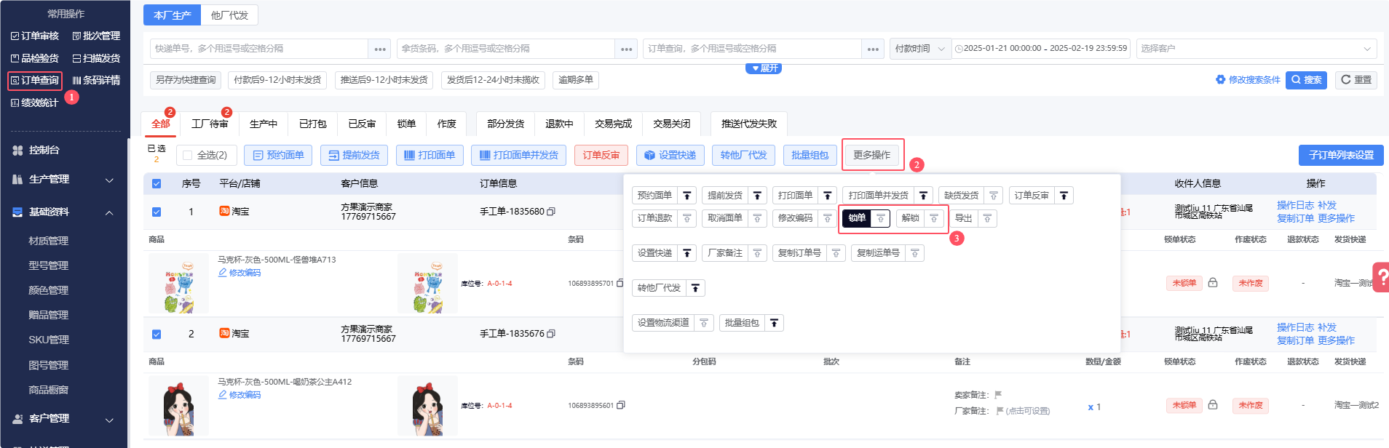1389x448 pixels.
Task: Open the 选择客户 customer dropdown
Action: 1256,49
